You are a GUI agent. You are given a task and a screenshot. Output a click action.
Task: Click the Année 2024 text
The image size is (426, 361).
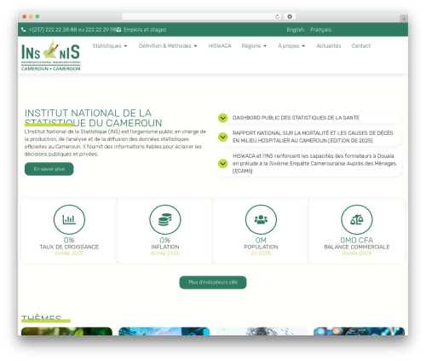(x=357, y=253)
